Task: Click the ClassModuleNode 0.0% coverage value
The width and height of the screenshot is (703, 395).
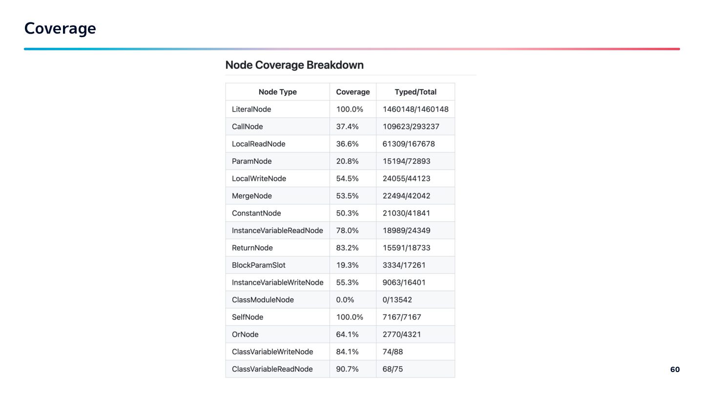Action: (345, 300)
